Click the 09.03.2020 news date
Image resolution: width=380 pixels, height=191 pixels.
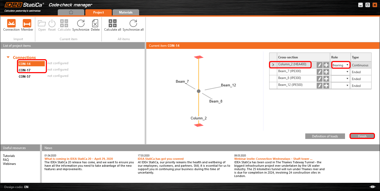[x=240, y=155]
